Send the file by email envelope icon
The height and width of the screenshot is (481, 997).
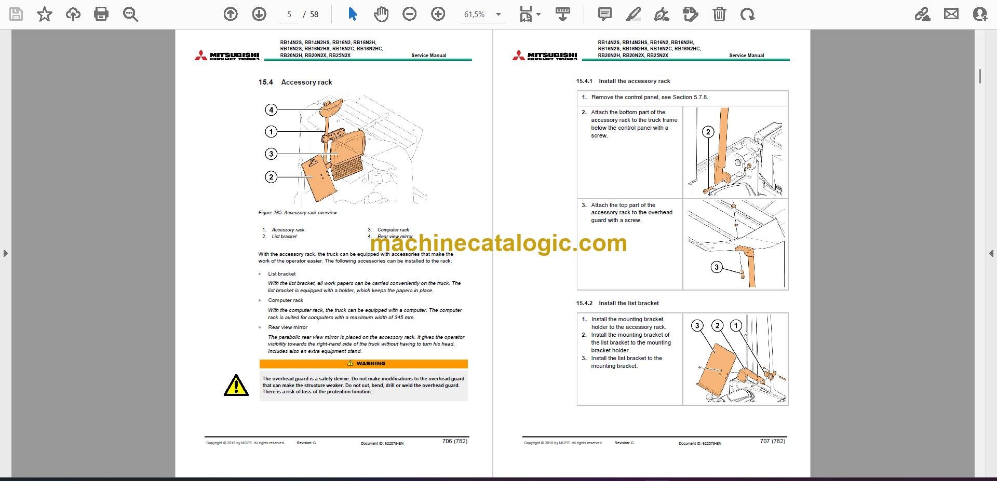click(x=951, y=14)
